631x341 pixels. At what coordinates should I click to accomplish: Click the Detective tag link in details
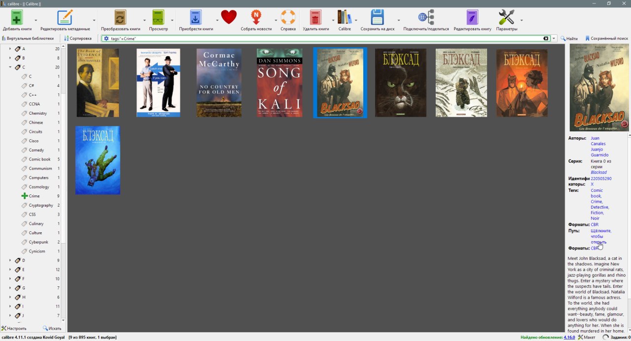tap(599, 207)
